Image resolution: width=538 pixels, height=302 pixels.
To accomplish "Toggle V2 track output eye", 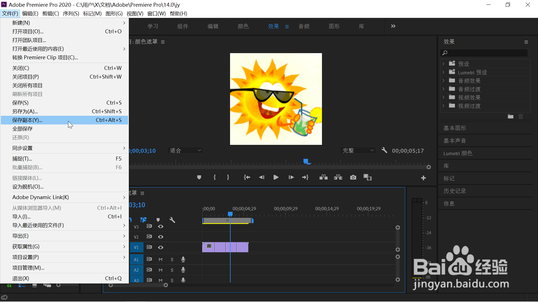I will [x=161, y=237].
